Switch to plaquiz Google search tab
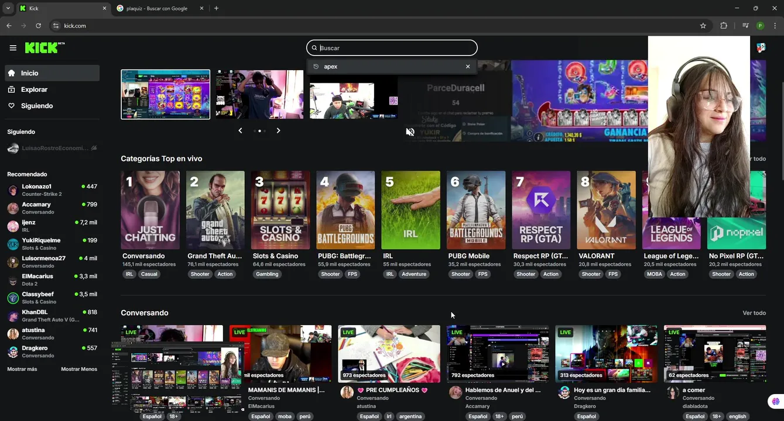Image resolution: width=784 pixels, height=421 pixels. click(160, 8)
